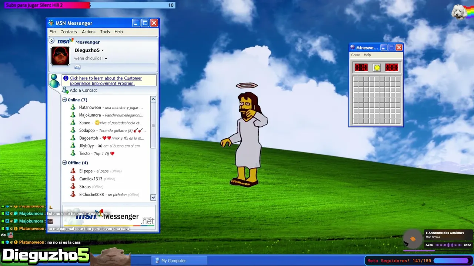Click green buddy icon next to Tiesto

coord(73,153)
